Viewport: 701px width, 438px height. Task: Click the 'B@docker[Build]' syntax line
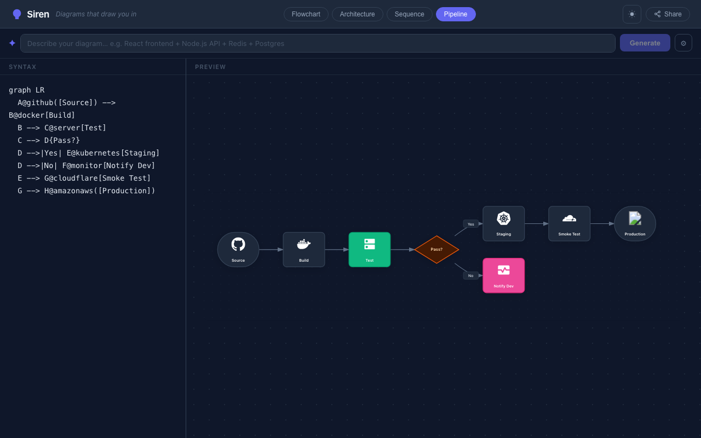coord(42,115)
